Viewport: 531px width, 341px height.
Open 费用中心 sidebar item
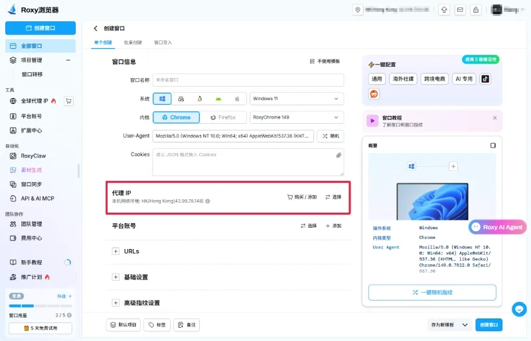31,238
